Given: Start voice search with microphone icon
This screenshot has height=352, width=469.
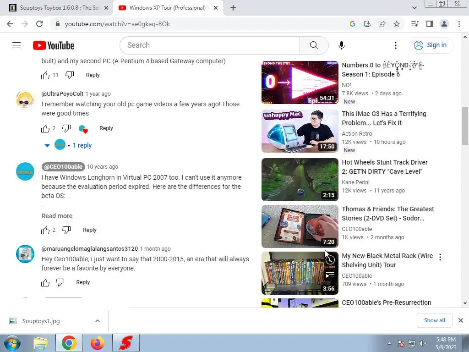Looking at the screenshot, I should tap(342, 45).
